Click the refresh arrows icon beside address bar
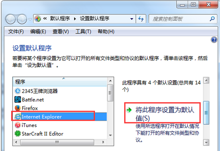 [141, 19]
